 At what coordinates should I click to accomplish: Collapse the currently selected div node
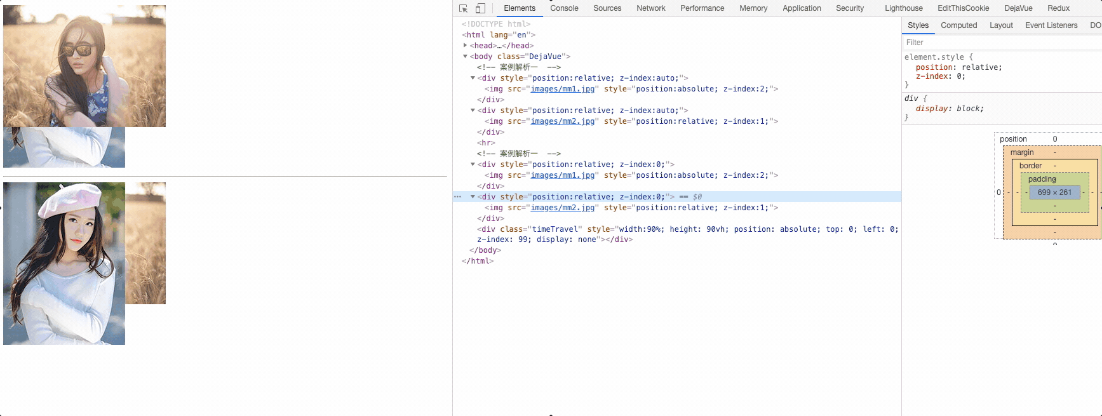[x=473, y=197]
